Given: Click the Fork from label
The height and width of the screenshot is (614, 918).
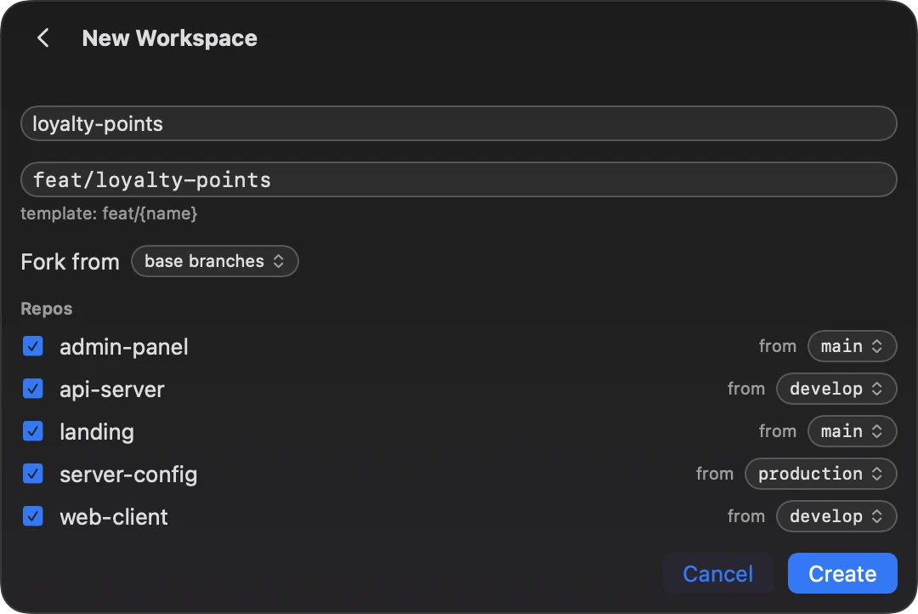Looking at the screenshot, I should [x=71, y=261].
